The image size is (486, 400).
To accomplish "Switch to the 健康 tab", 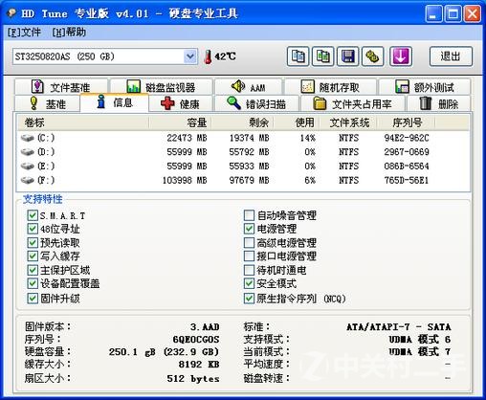I will [181, 104].
